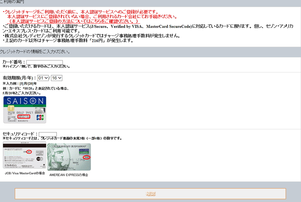Click inside the カード番号 input field
Viewport: 301px width, 202px height.
(44, 62)
